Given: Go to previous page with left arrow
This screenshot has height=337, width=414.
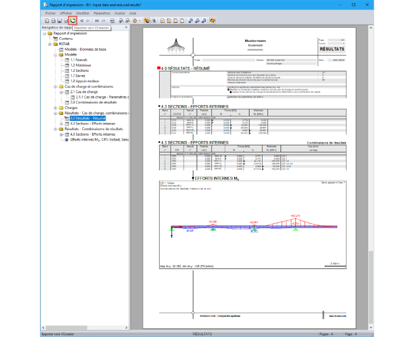Looking at the screenshot, I should pyautogui.click(x=82, y=21).
